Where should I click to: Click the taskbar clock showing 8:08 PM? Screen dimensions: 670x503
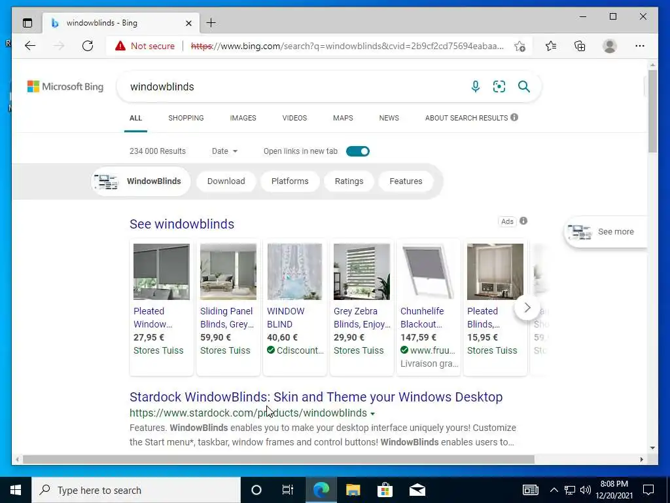[614, 490]
